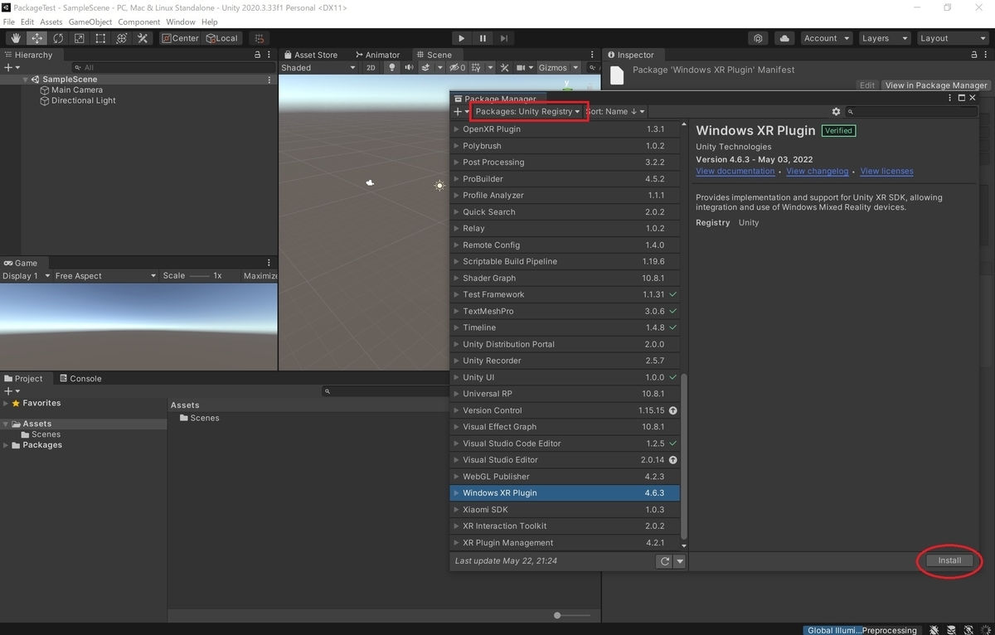Open the Scenes folder in Assets

pyautogui.click(x=199, y=419)
